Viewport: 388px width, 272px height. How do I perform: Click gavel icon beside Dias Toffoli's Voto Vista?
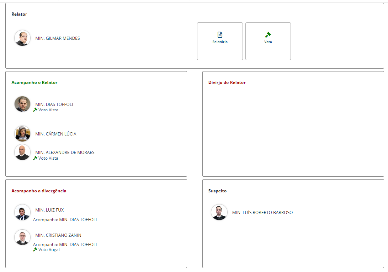click(x=35, y=110)
